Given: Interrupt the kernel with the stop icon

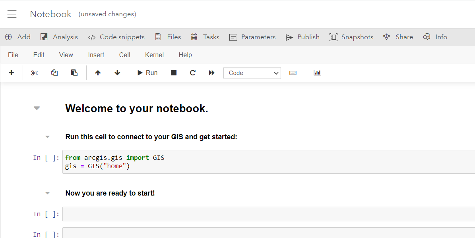Looking at the screenshot, I should coord(173,73).
